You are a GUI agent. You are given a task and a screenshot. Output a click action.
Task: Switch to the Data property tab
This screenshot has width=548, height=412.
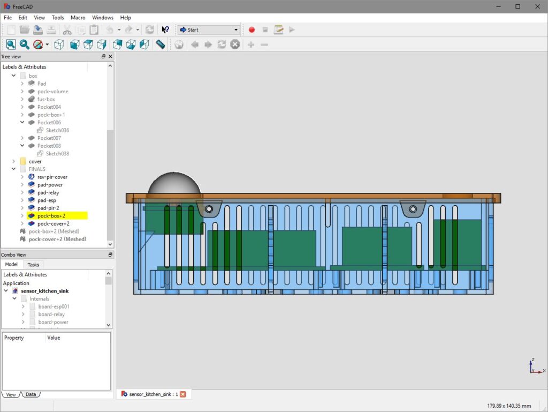(31, 394)
